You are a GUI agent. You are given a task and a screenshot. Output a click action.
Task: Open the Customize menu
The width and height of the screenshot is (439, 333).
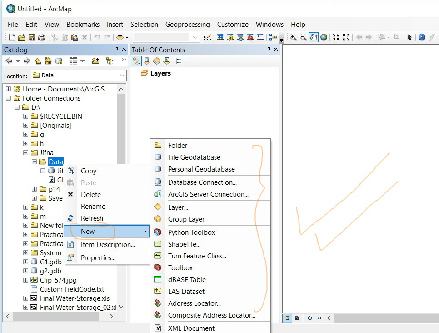[x=233, y=25]
